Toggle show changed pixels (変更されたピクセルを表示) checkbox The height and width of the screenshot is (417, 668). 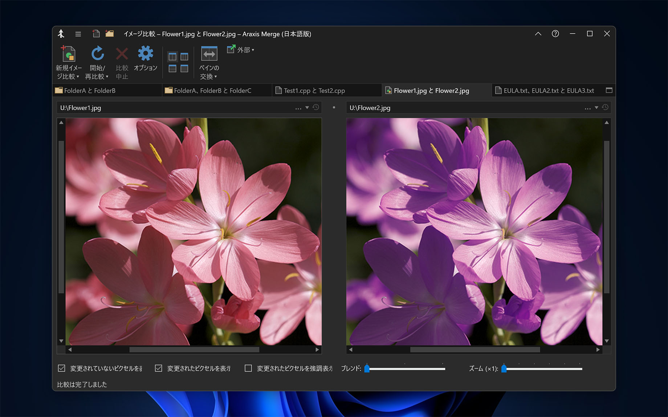tap(159, 368)
